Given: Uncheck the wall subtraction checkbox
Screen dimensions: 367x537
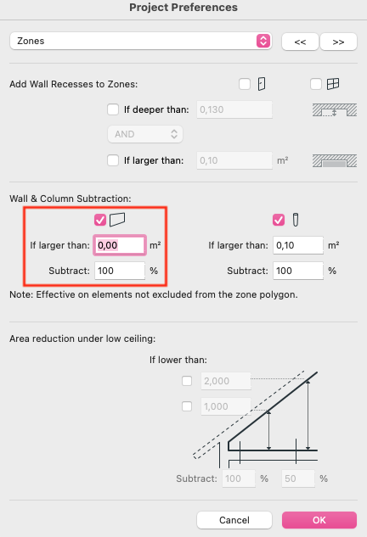Looking at the screenshot, I should (x=100, y=220).
